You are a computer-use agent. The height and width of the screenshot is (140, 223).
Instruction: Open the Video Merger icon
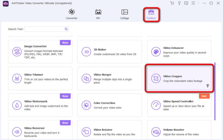86,78
